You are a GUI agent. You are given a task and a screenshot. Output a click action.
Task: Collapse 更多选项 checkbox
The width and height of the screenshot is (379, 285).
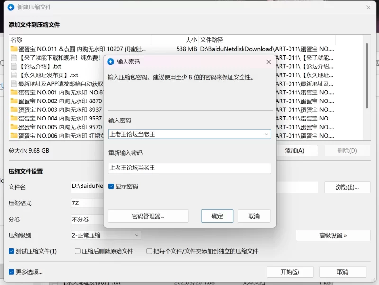pyautogui.click(x=12, y=272)
